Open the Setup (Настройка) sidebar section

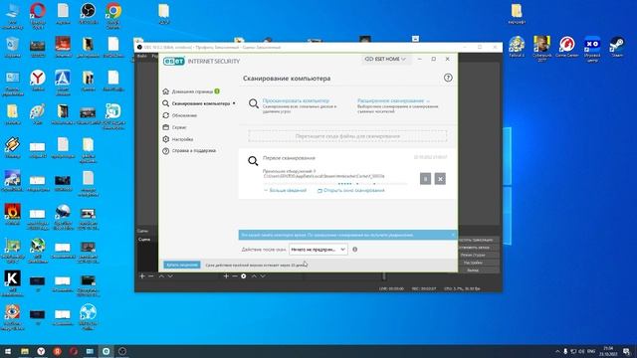coord(178,139)
